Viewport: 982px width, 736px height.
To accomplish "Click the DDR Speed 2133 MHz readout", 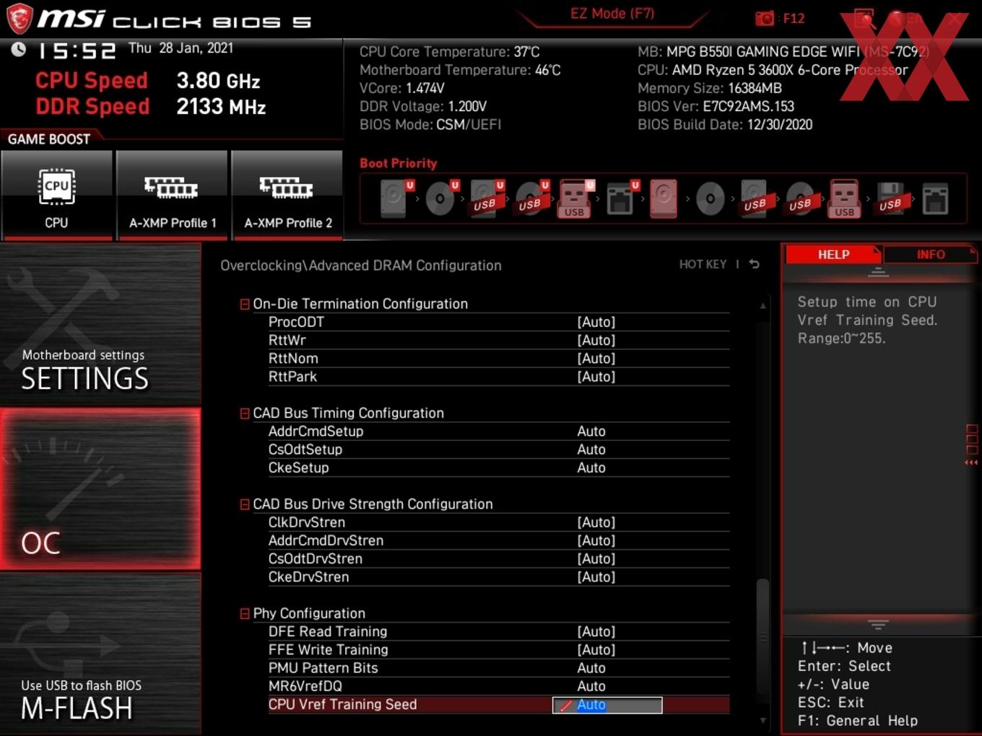I will 151,107.
